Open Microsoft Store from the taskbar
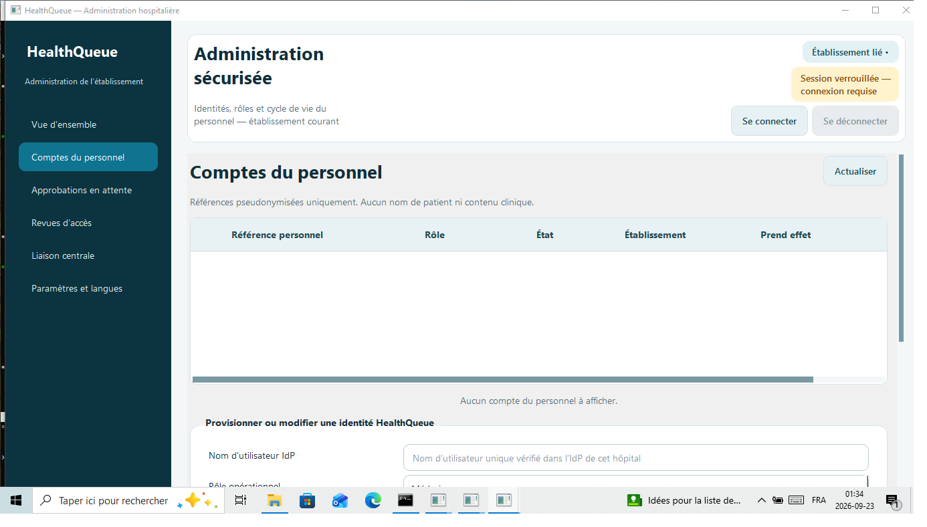Screen dimensions: 927x527 coord(307,500)
